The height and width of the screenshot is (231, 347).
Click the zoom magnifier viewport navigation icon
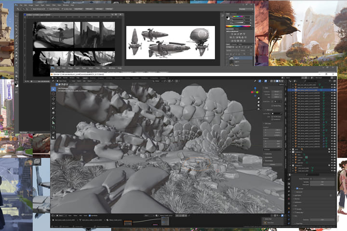[258, 98]
